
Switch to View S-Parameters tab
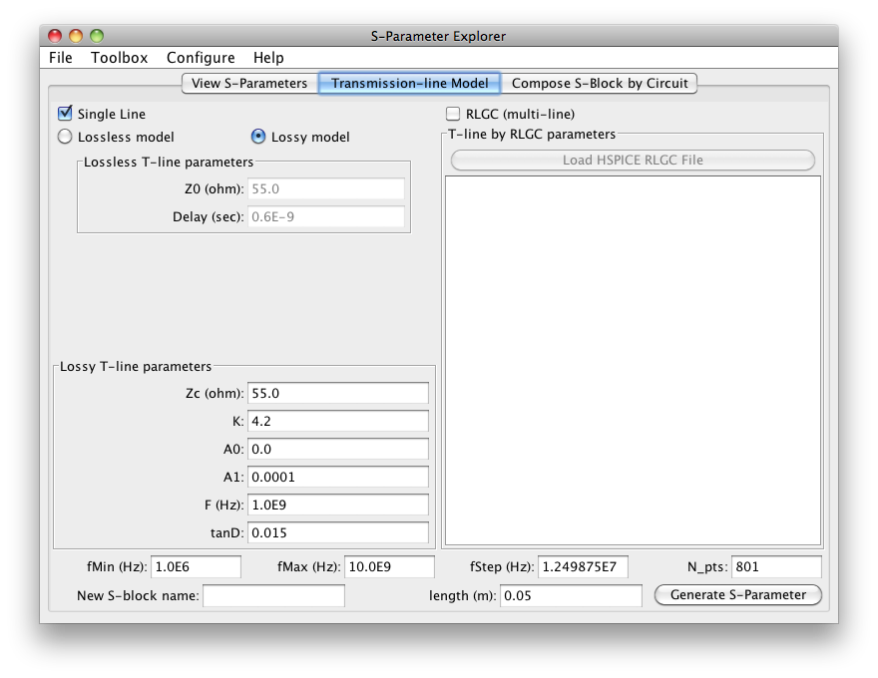tap(249, 84)
